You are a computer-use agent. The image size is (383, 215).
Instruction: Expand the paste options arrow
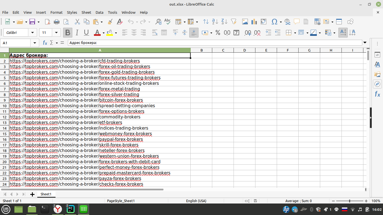[101, 22]
